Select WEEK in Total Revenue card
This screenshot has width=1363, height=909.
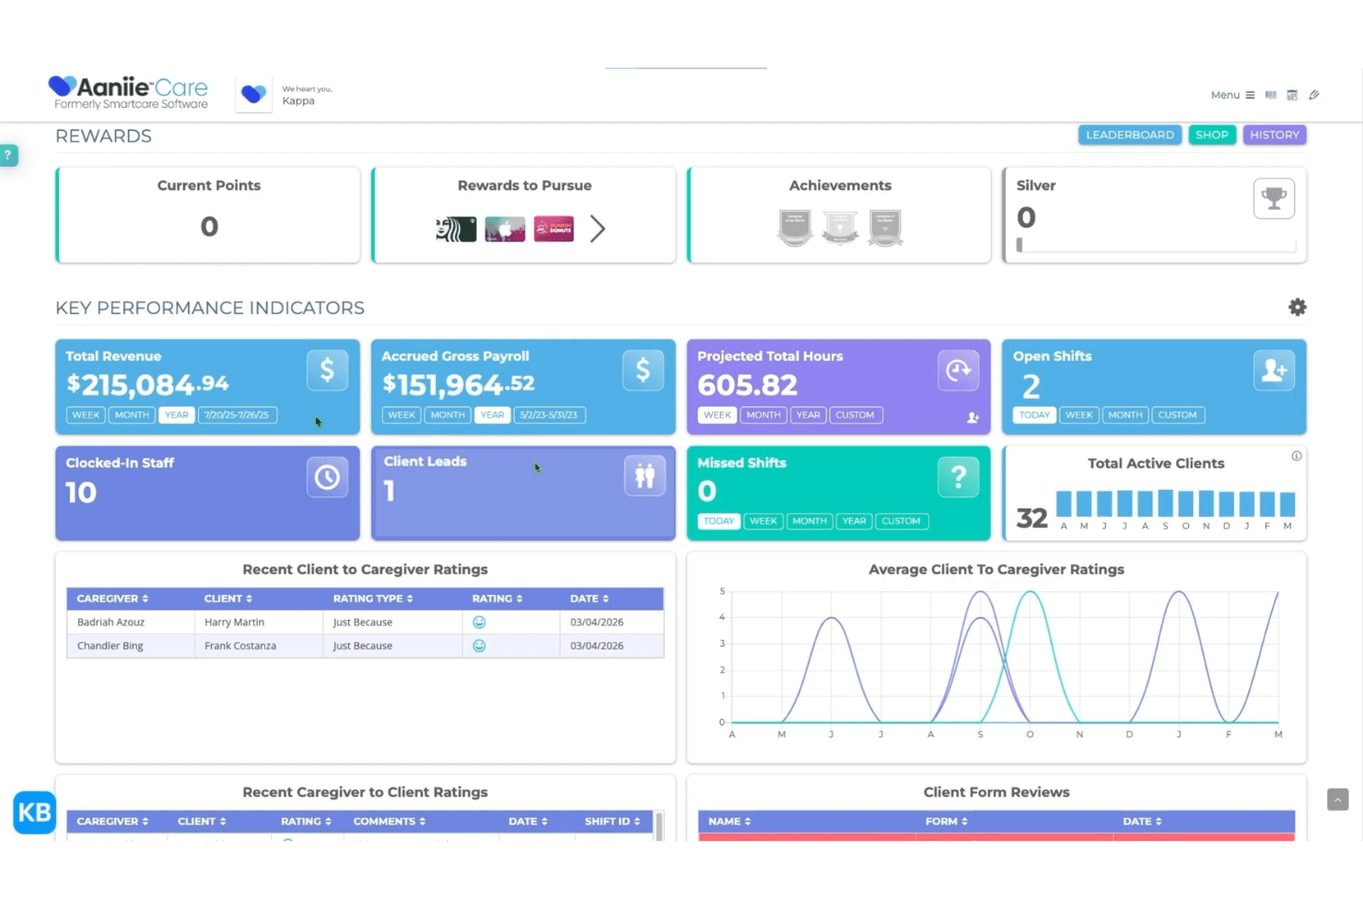[86, 415]
